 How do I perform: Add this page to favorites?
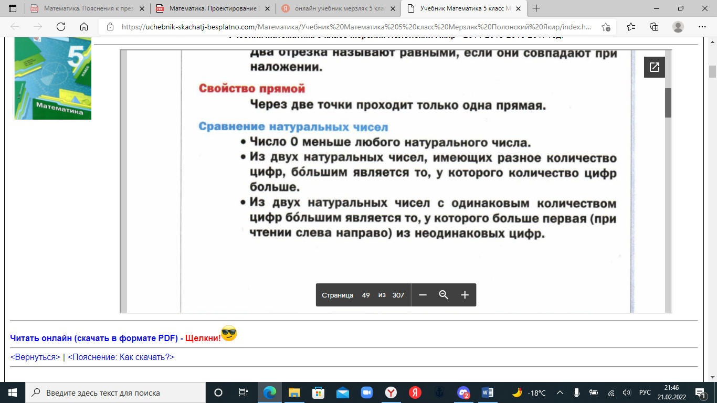(606, 27)
